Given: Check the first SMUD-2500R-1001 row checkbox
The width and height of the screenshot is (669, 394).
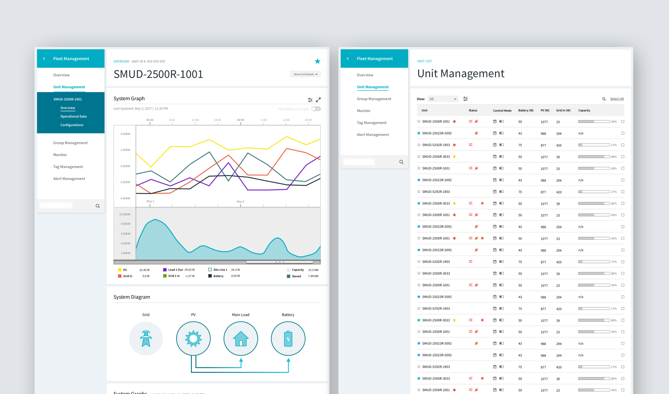Looking at the screenshot, I should click(x=623, y=121).
